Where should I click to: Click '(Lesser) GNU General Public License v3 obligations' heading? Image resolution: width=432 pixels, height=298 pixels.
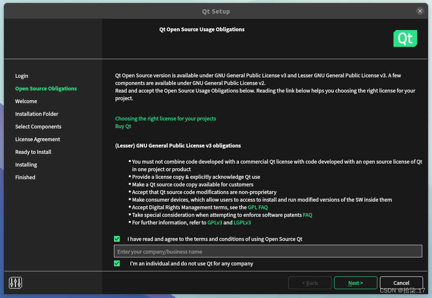point(178,145)
